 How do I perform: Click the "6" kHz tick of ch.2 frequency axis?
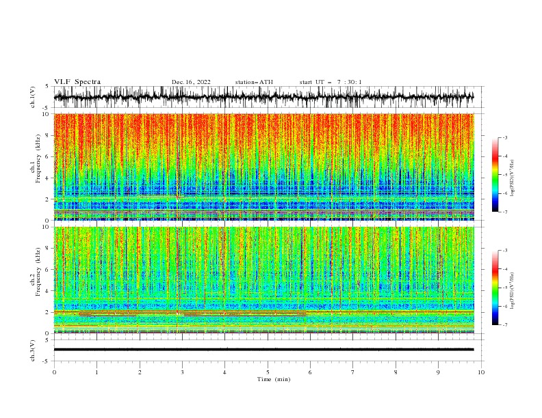click(48, 270)
